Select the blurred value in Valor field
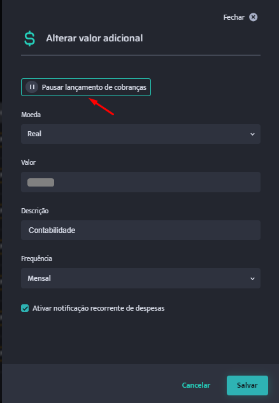This screenshot has width=279, height=403. (41, 182)
